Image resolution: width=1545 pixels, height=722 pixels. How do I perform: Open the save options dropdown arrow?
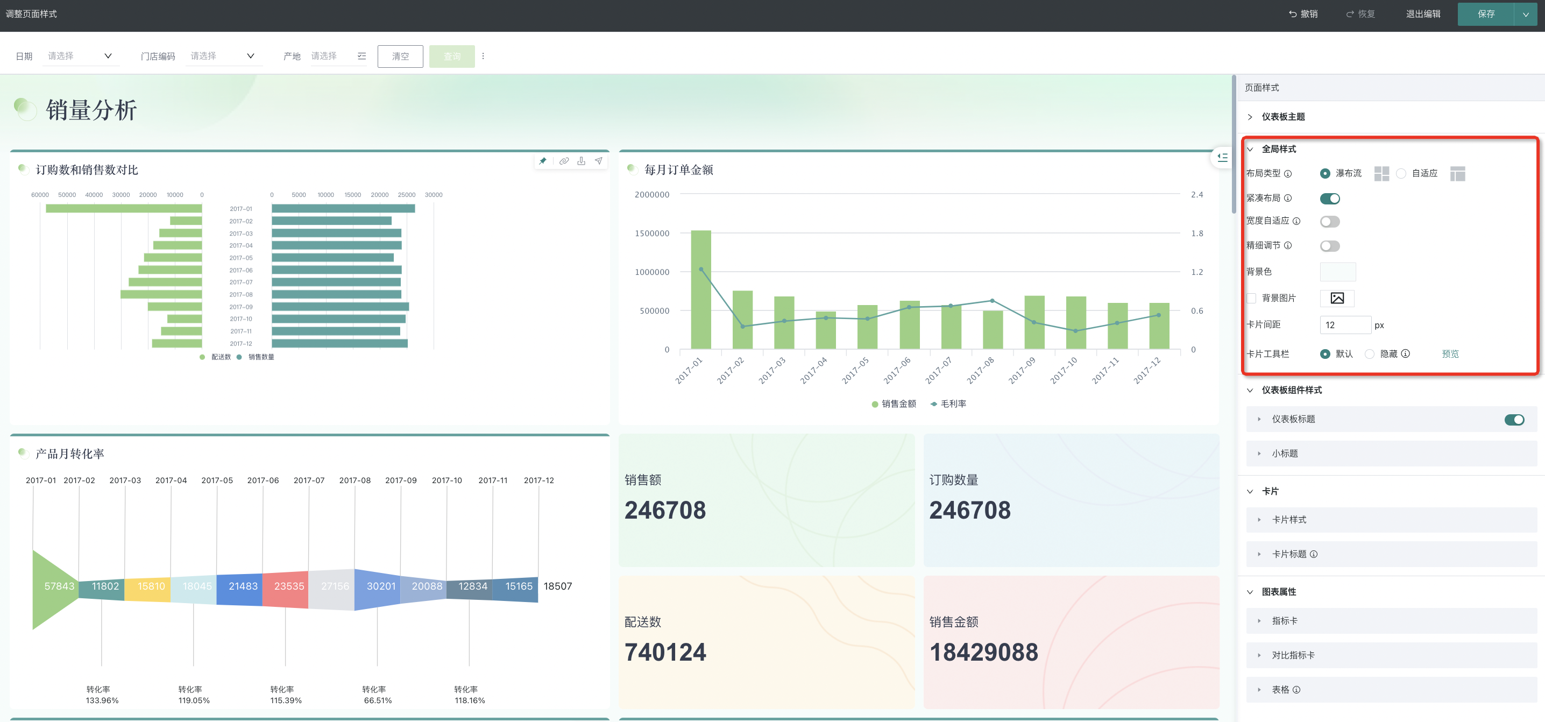coord(1525,15)
